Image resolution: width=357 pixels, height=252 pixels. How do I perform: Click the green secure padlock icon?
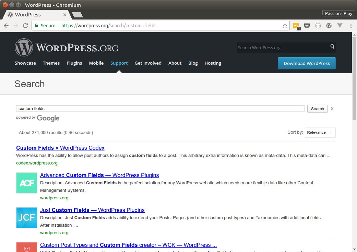[x=36, y=26]
